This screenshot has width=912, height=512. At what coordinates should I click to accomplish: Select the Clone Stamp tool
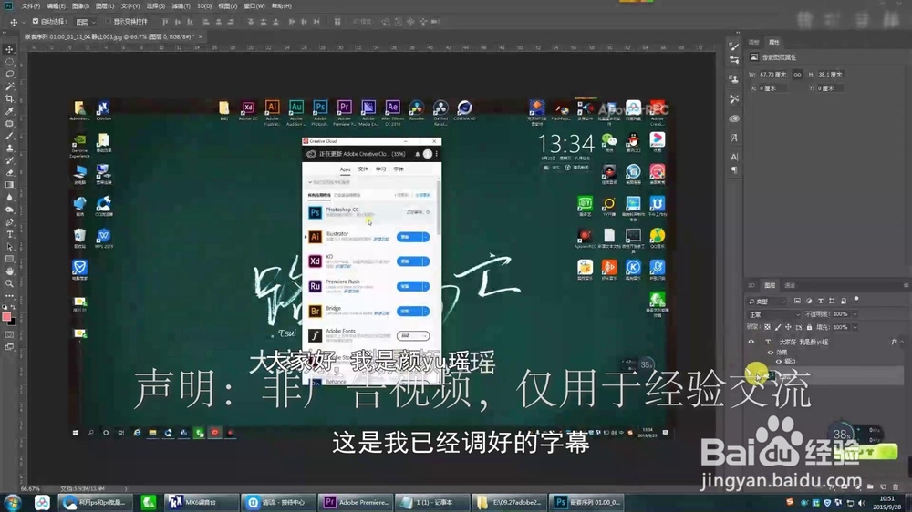pyautogui.click(x=9, y=148)
